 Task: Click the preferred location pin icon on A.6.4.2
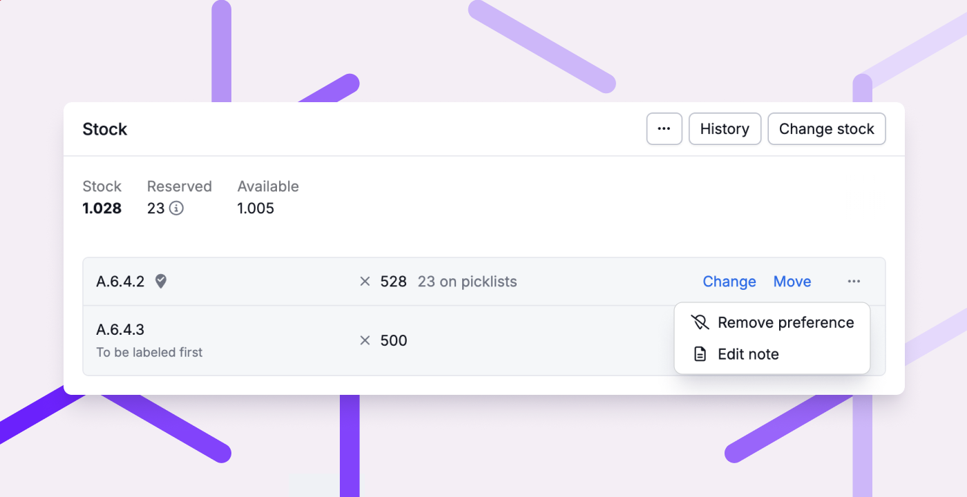(161, 281)
